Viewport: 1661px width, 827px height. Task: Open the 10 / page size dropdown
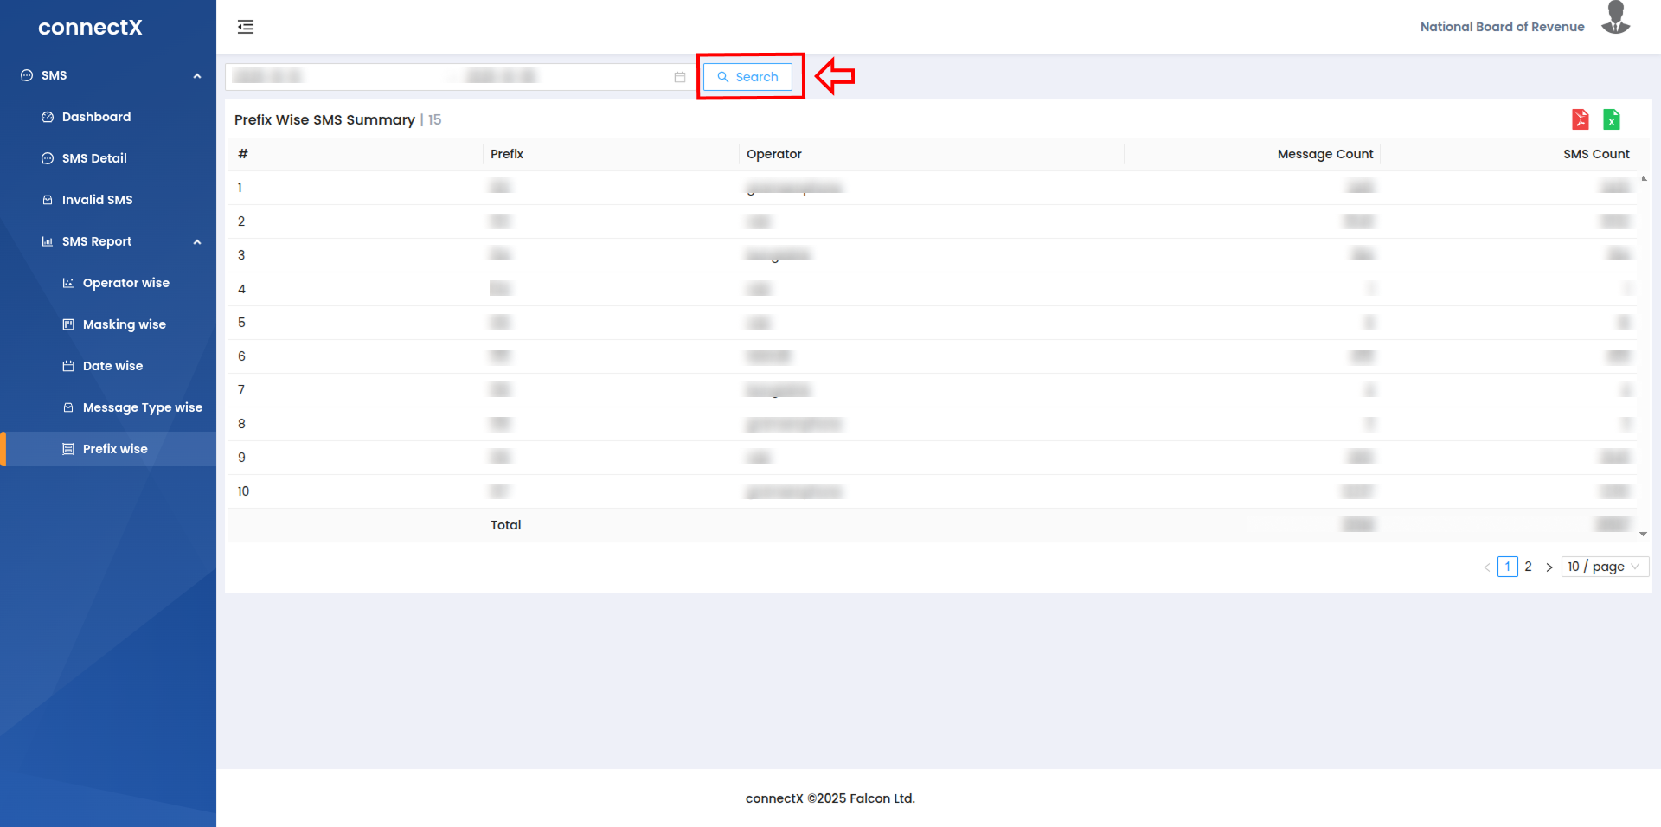pyautogui.click(x=1604, y=567)
